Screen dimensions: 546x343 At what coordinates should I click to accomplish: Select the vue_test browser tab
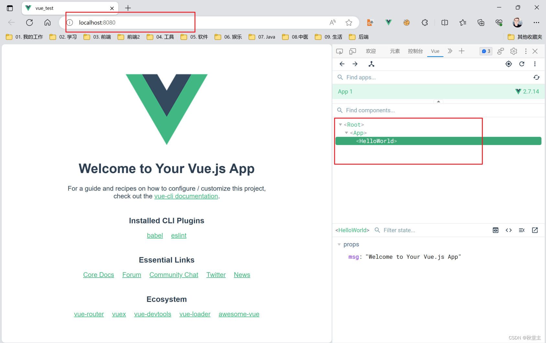coord(70,8)
